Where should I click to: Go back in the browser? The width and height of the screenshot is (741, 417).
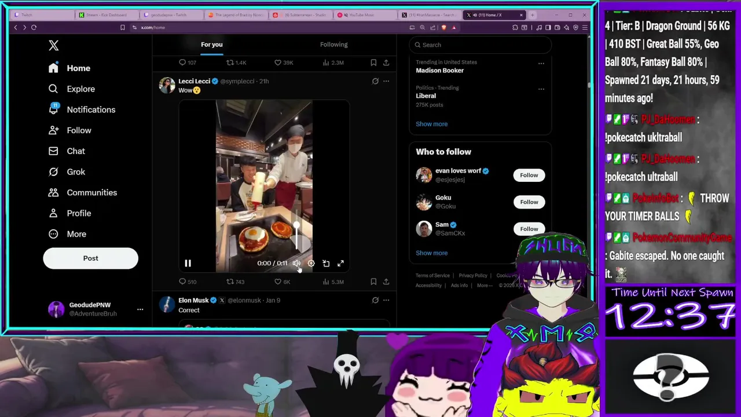click(x=16, y=27)
